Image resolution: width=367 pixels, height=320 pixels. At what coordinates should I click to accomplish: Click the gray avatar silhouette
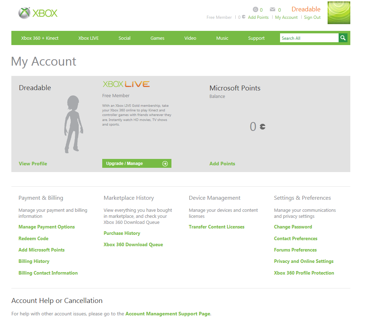pyautogui.click(x=73, y=124)
